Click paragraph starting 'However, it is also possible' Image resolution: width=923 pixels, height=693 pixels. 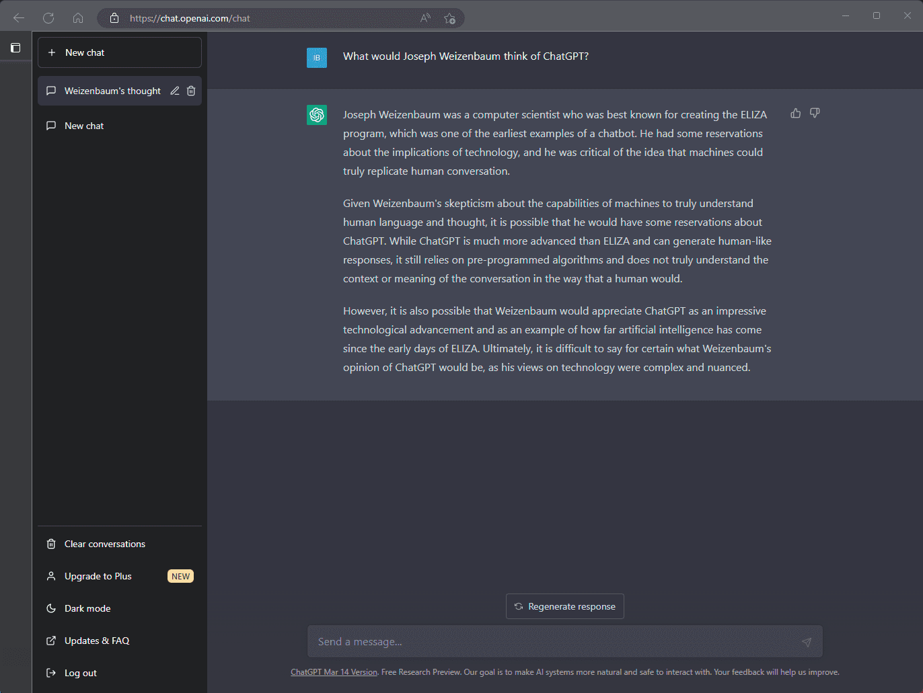557,339
